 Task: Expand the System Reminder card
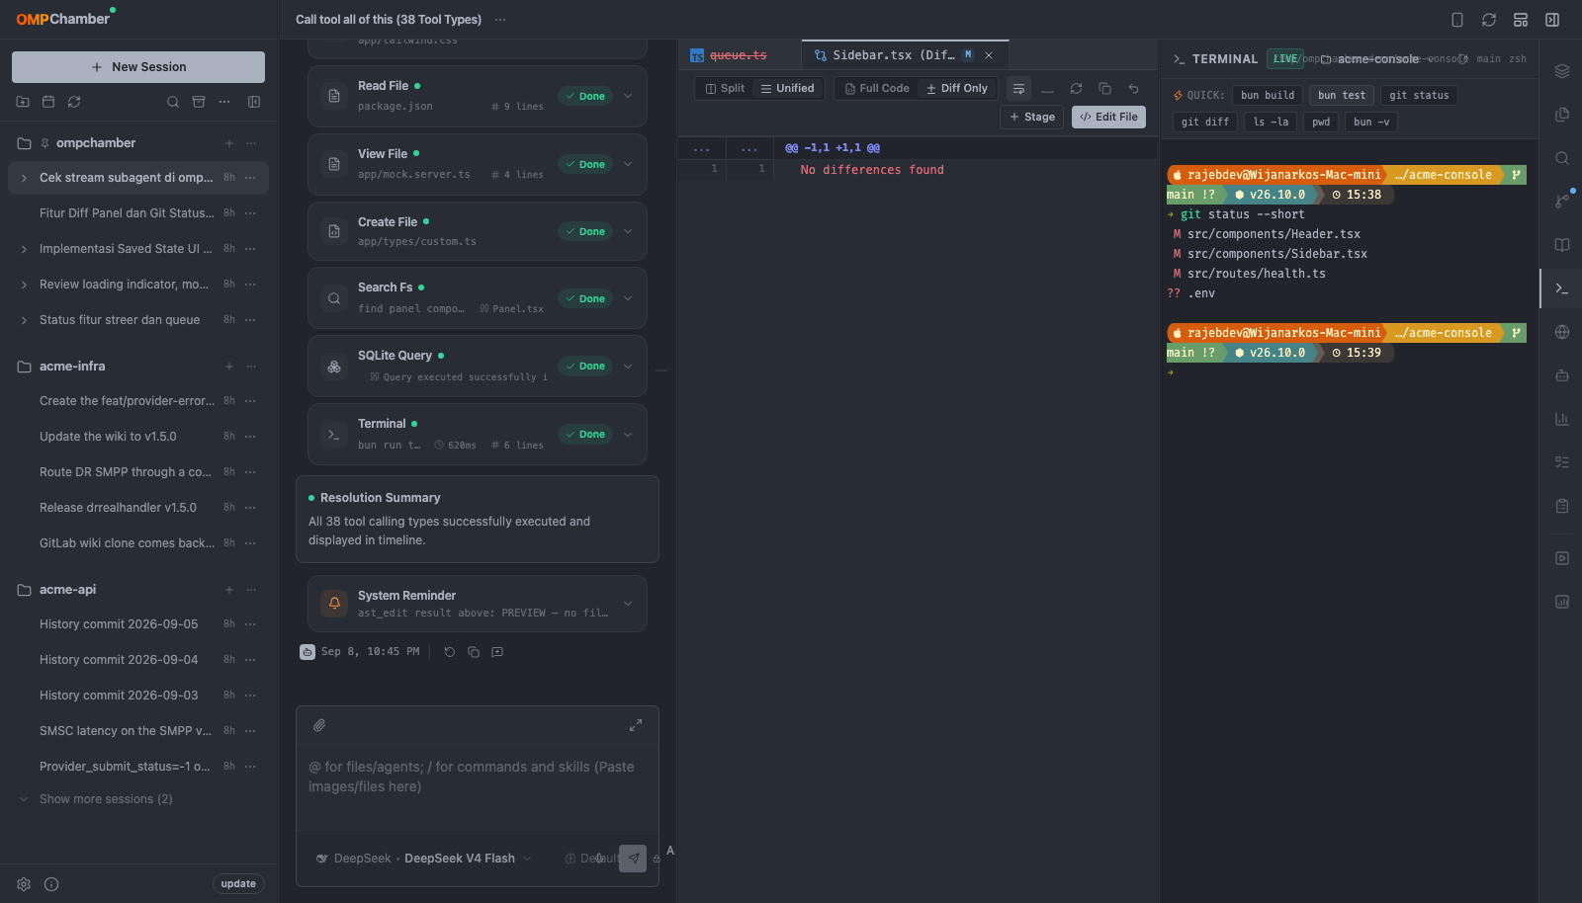point(628,604)
